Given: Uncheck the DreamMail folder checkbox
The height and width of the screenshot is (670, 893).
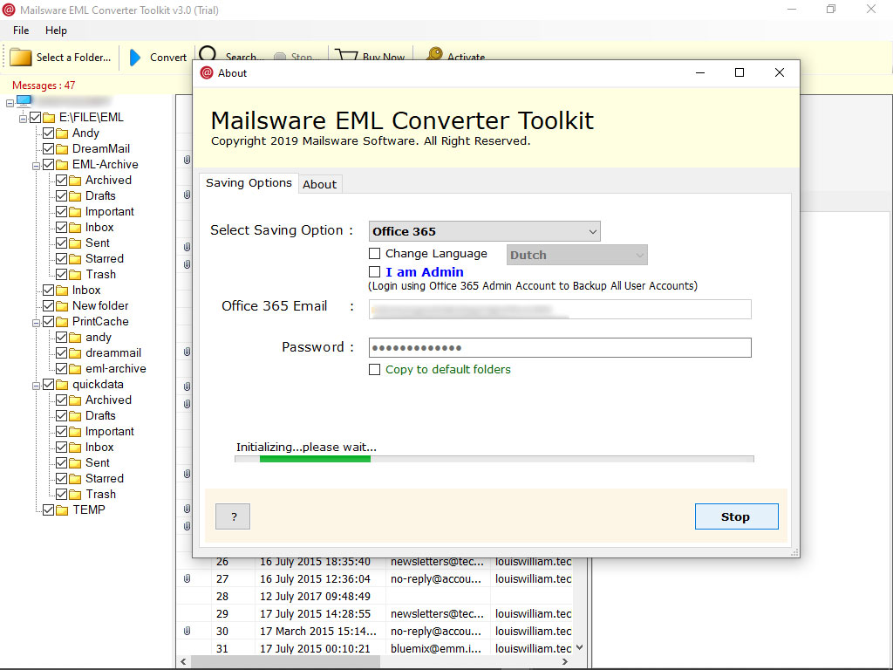Looking at the screenshot, I should (49, 148).
